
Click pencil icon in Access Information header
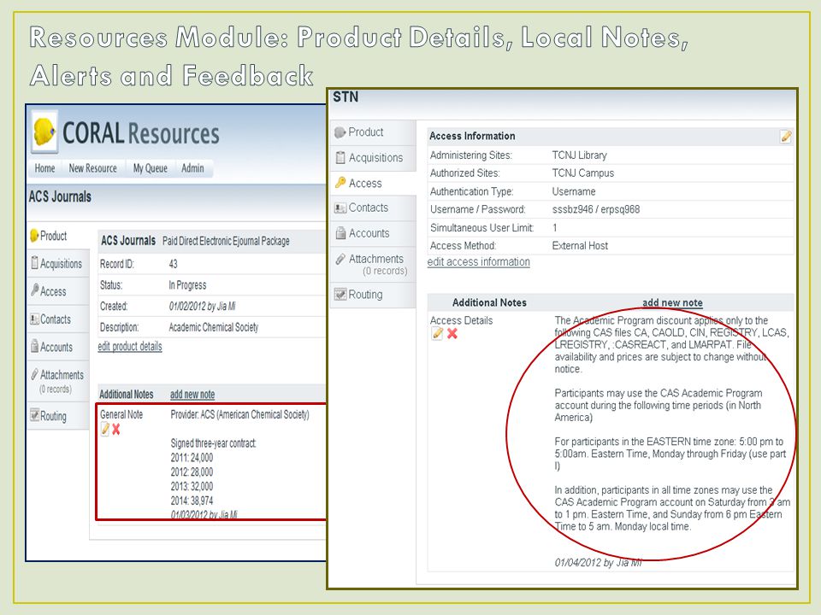(785, 137)
